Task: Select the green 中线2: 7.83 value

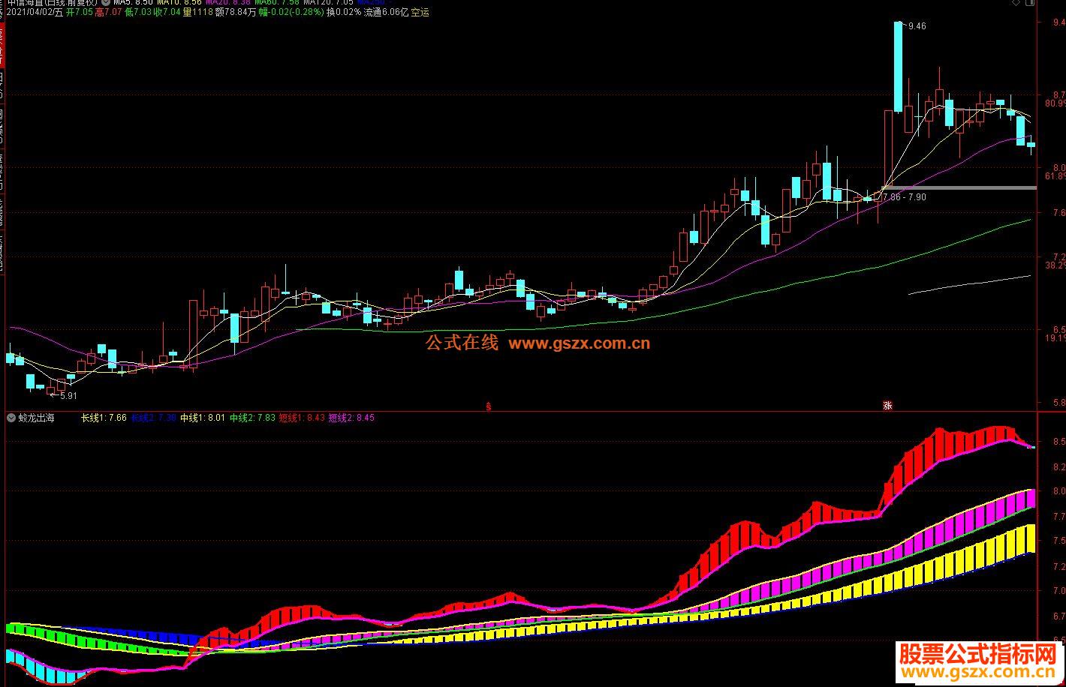Action: 252,418
